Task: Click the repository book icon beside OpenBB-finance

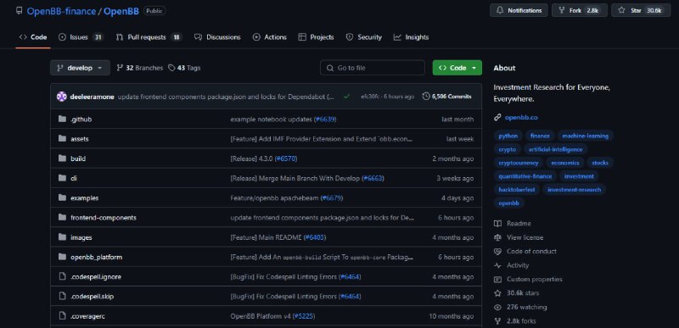Action: pyautogui.click(x=19, y=11)
